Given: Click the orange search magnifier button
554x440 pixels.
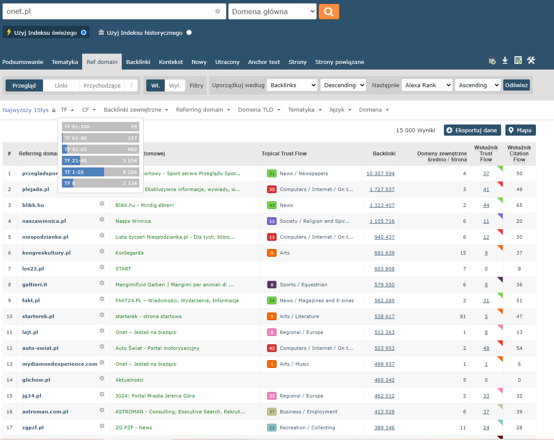Looking at the screenshot, I should click(x=329, y=12).
